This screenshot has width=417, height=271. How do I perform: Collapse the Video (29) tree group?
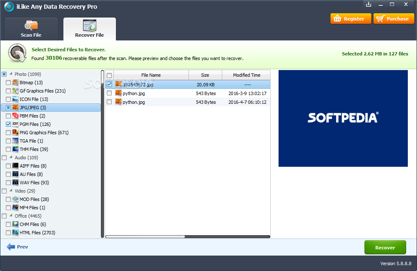11,191
